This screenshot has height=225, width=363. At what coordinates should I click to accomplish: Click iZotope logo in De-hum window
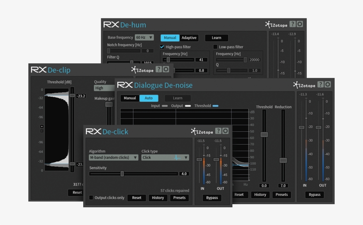276,24
